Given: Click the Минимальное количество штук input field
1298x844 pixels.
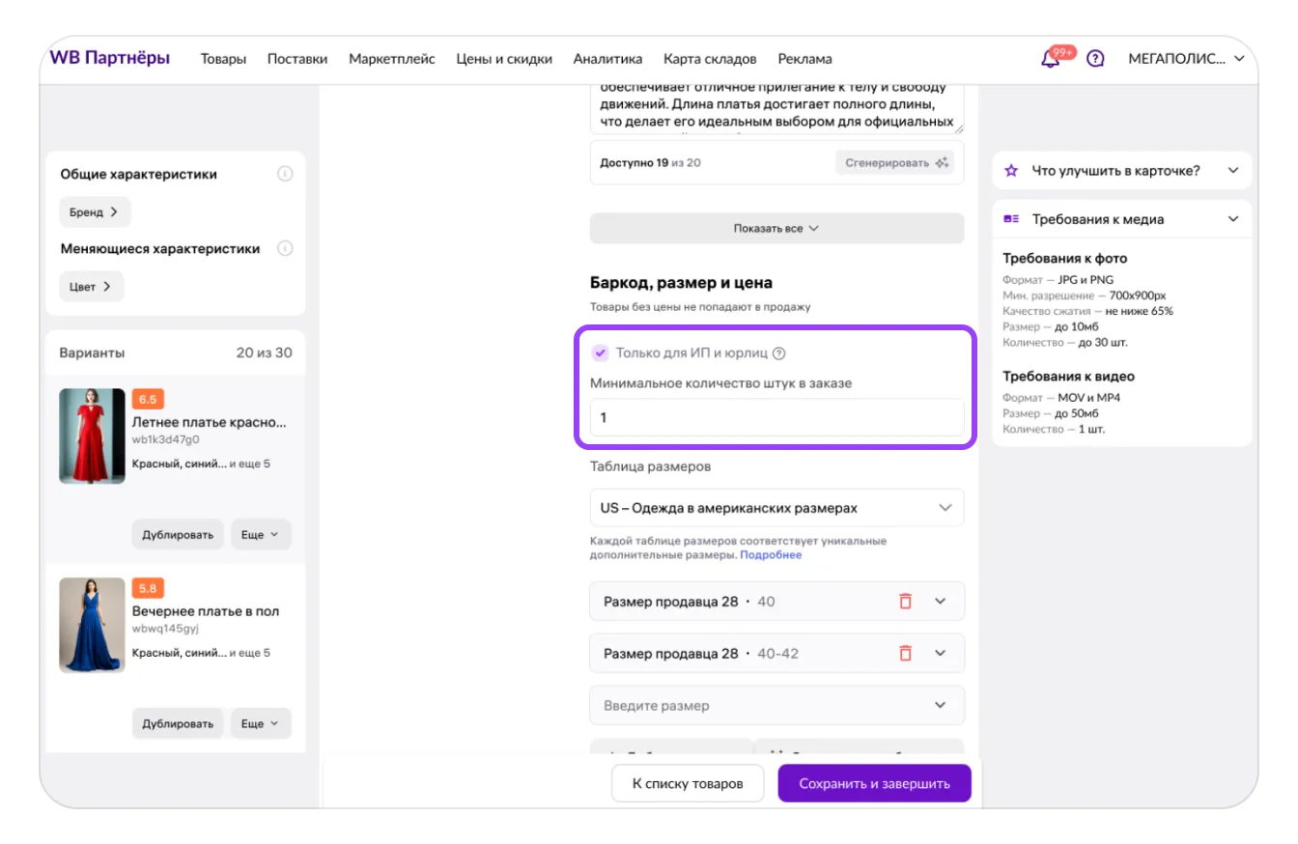Looking at the screenshot, I should (776, 418).
